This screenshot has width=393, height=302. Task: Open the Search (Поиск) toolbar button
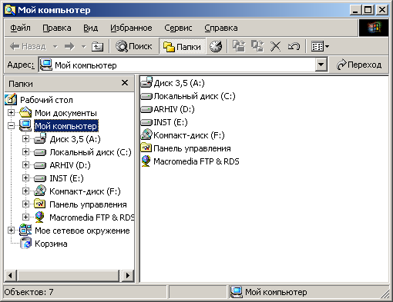tap(134, 46)
